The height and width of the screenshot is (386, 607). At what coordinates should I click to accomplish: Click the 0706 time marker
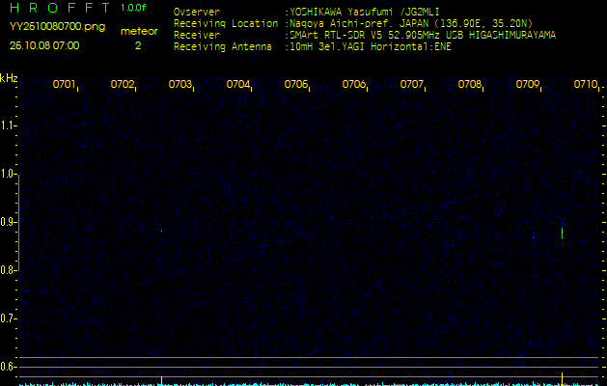tap(353, 84)
